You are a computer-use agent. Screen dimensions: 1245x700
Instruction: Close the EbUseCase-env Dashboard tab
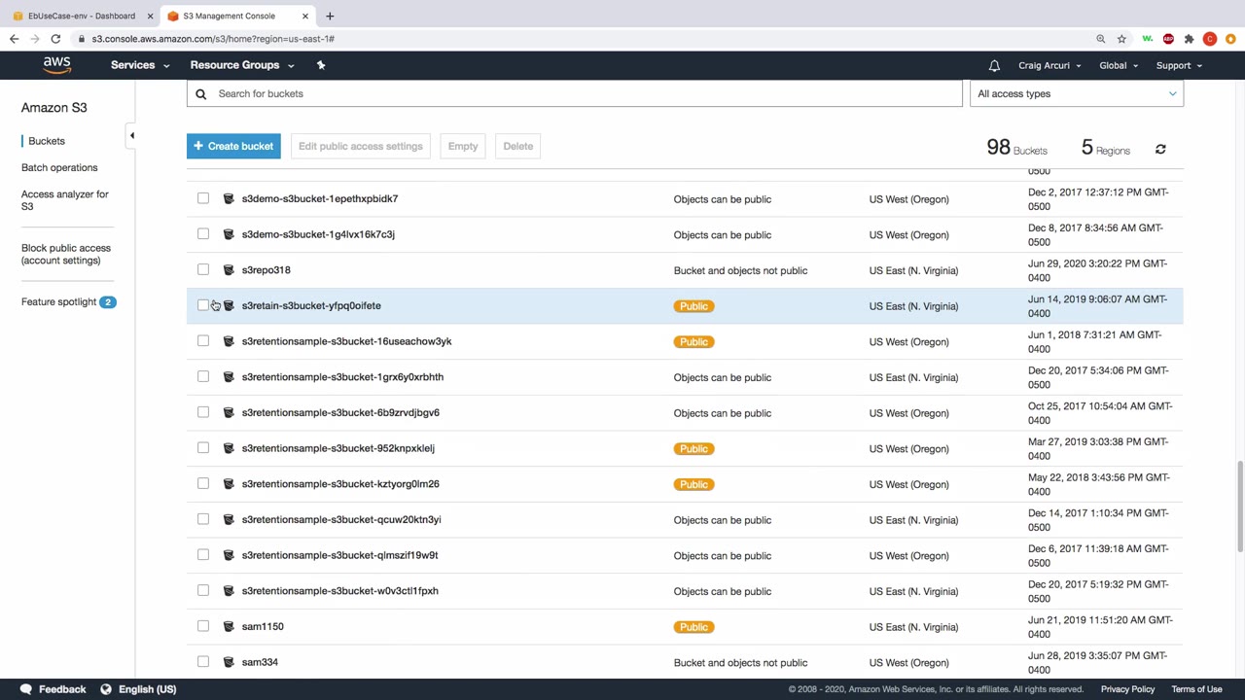(150, 16)
